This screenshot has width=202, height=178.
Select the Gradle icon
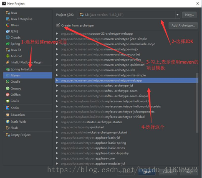tap(8, 81)
